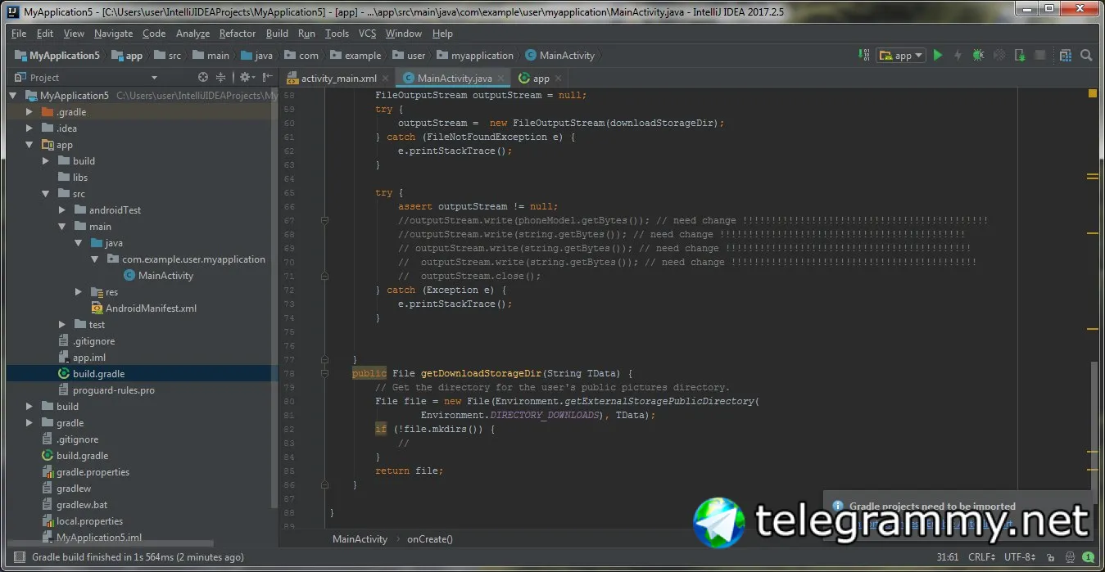This screenshot has width=1105, height=572.
Task: Open the Build menu
Action: [x=277, y=34]
